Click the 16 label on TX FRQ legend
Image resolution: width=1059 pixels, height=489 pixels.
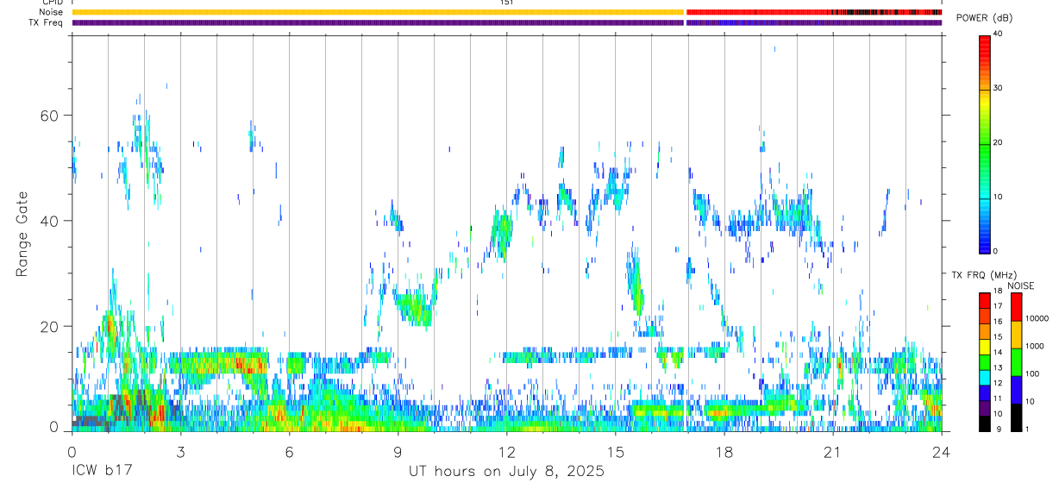click(x=998, y=322)
